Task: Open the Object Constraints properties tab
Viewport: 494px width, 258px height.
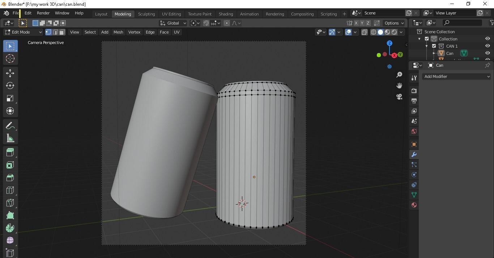Action: point(414,185)
